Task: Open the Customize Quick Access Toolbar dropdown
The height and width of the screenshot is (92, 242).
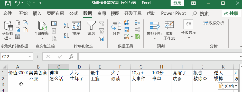Action: pos(40,3)
